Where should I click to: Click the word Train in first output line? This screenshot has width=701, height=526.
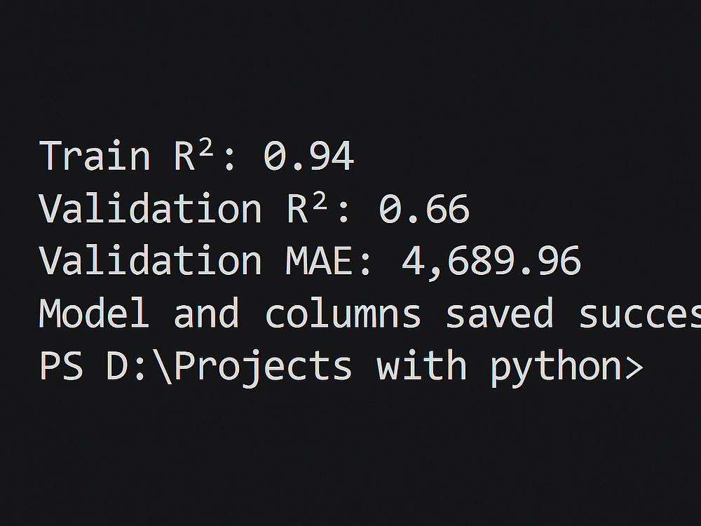95,155
